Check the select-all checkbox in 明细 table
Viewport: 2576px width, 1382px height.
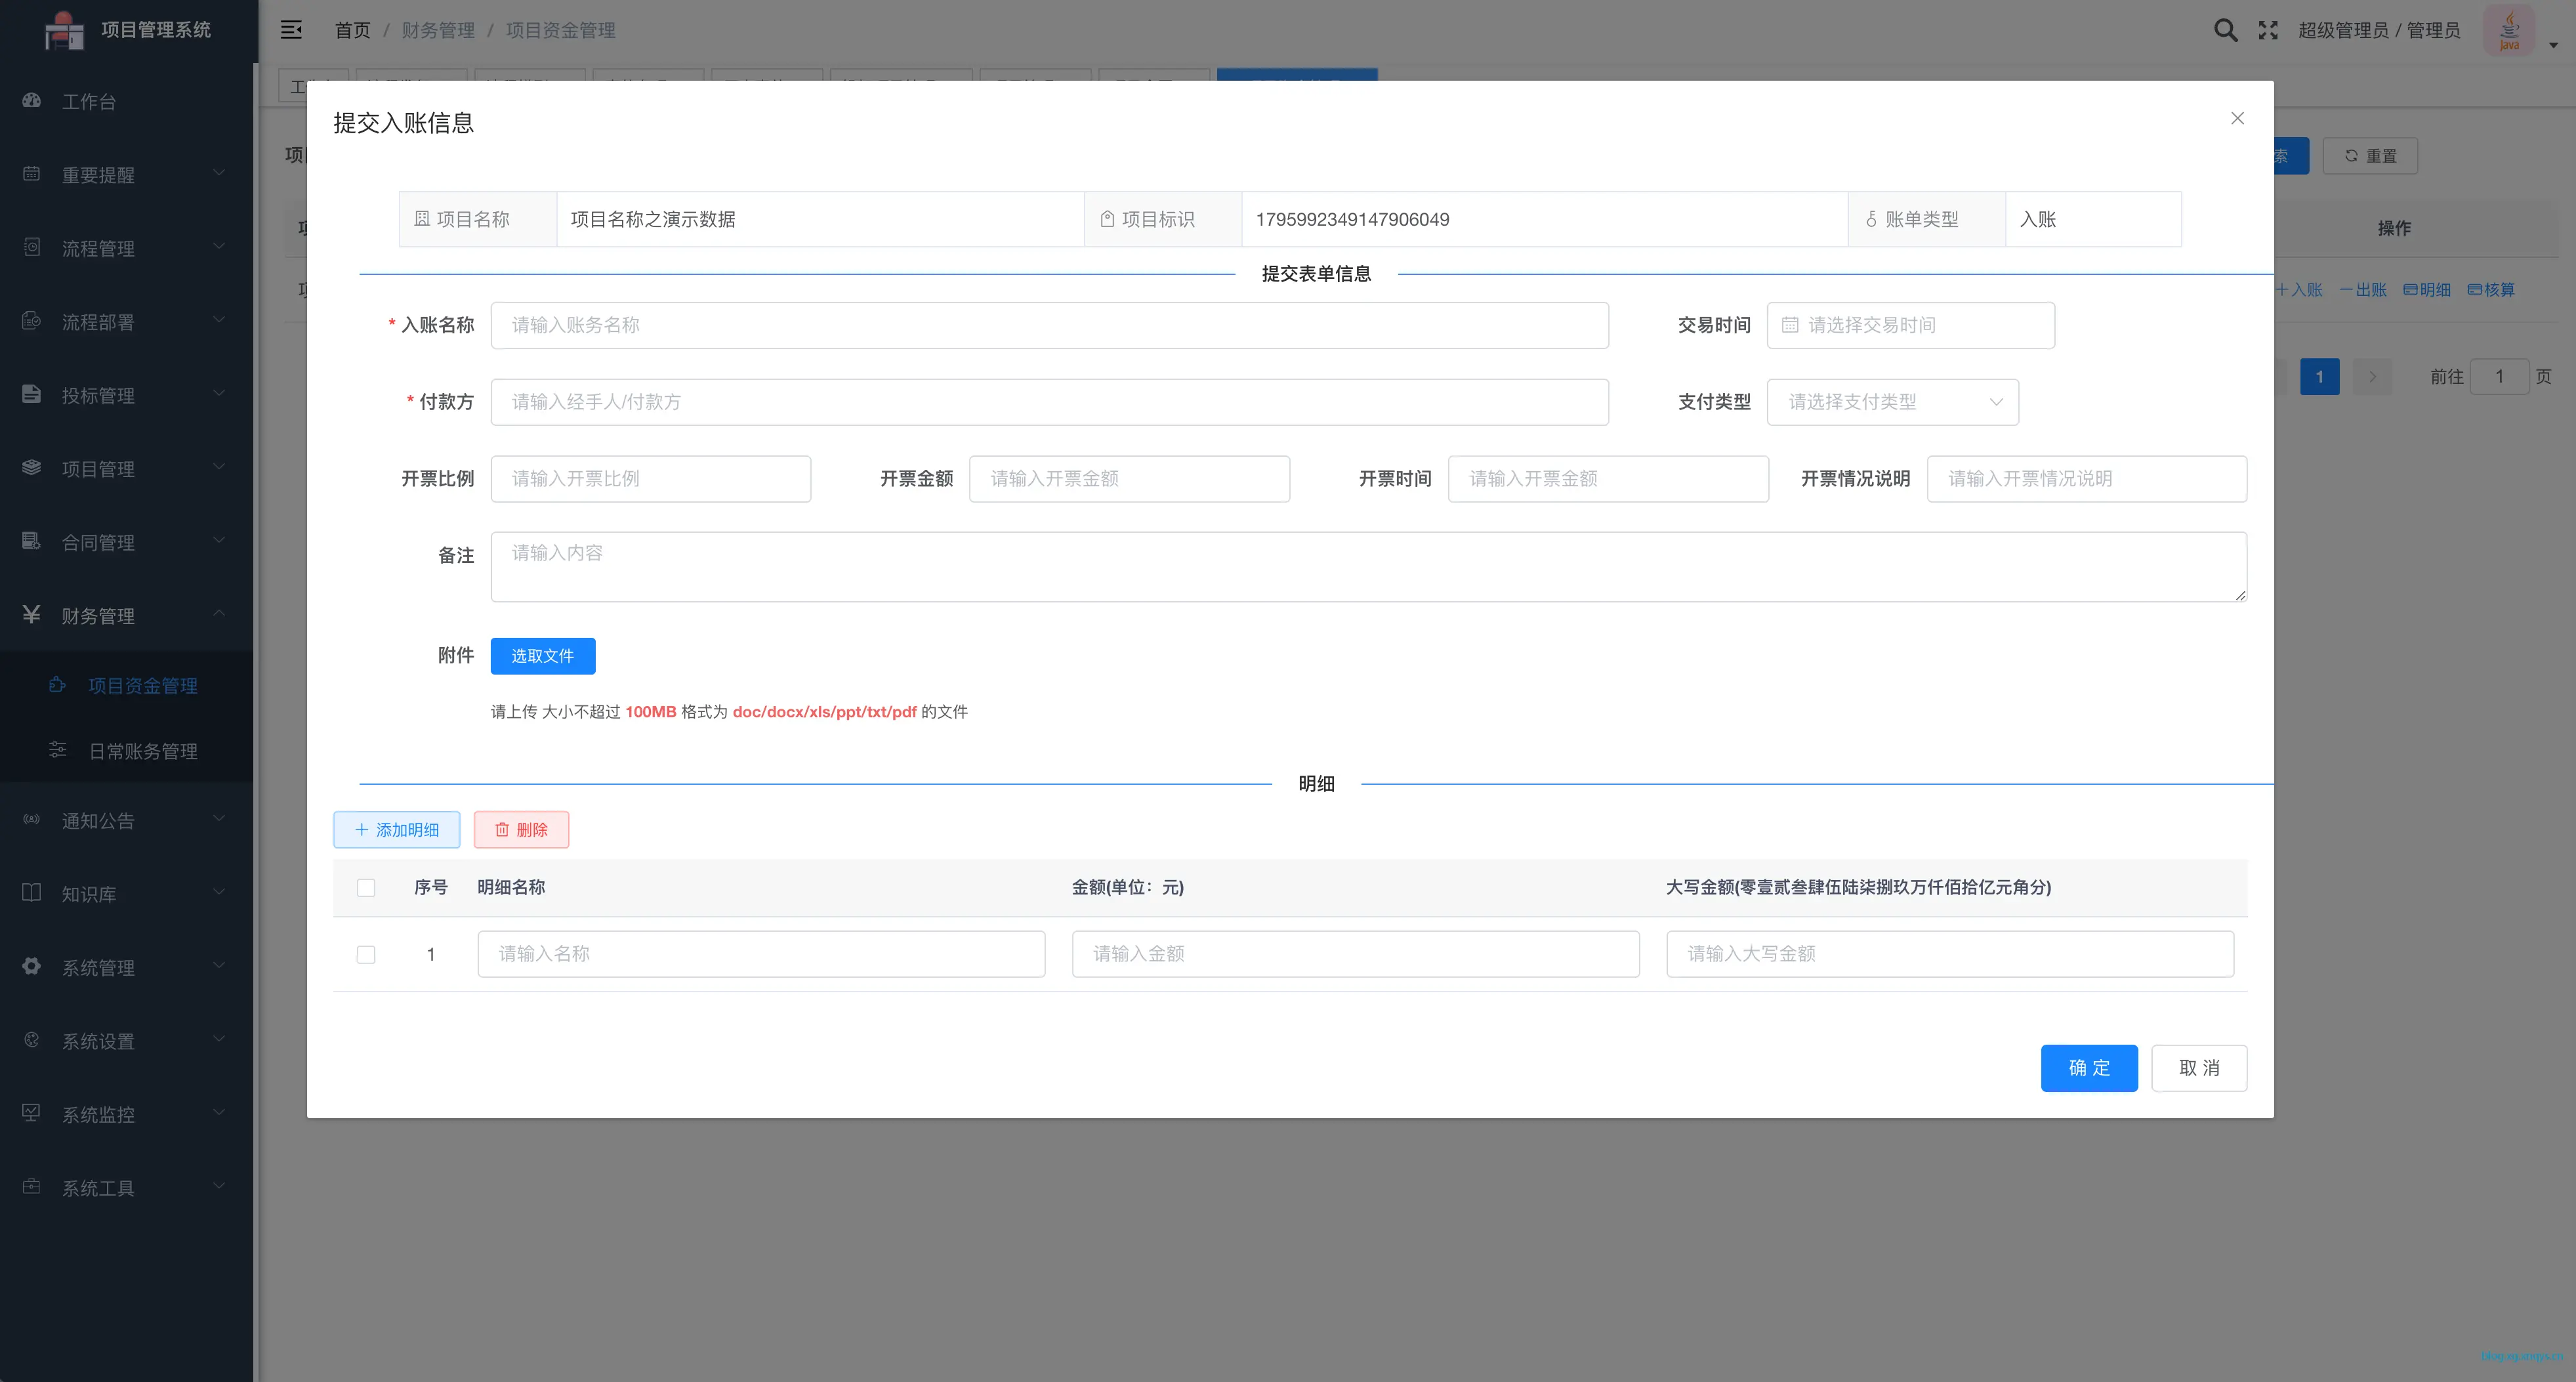(x=366, y=887)
